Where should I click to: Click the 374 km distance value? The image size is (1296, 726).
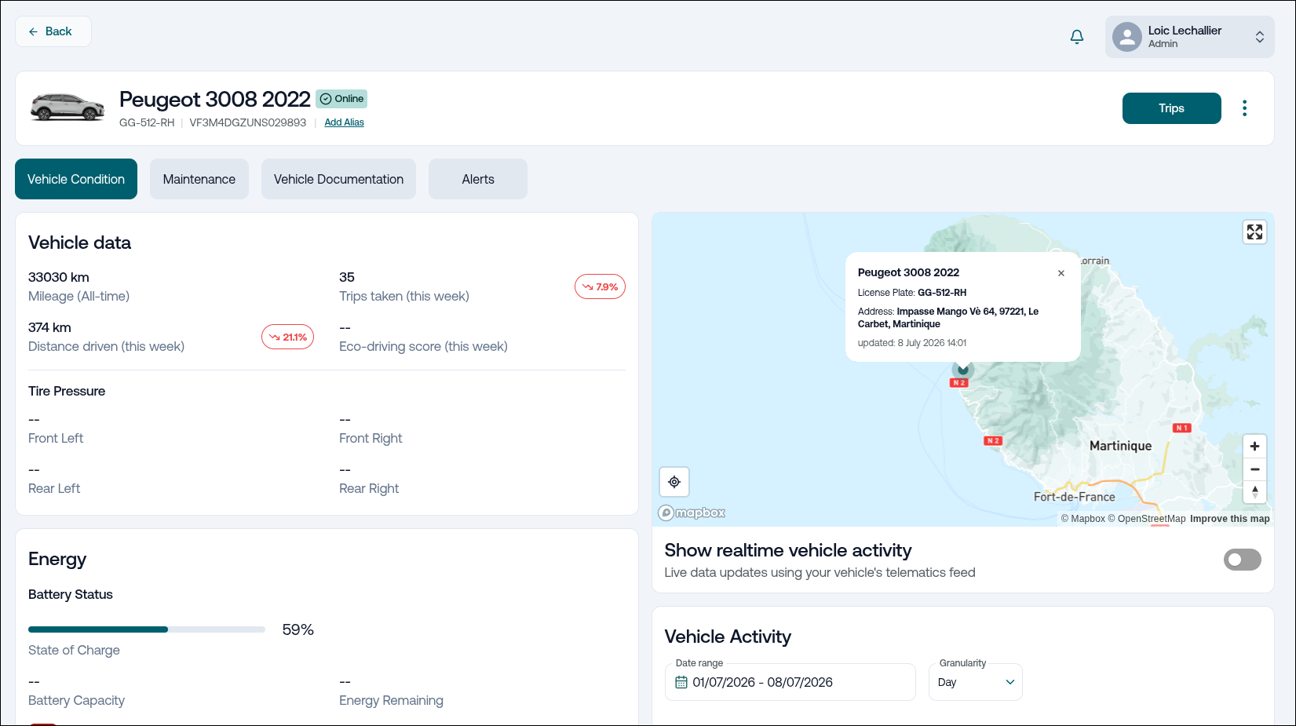point(49,328)
